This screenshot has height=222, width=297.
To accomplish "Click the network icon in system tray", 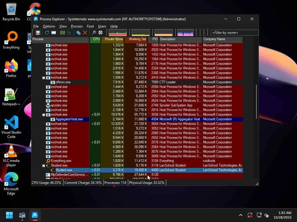I will [x=259, y=215].
